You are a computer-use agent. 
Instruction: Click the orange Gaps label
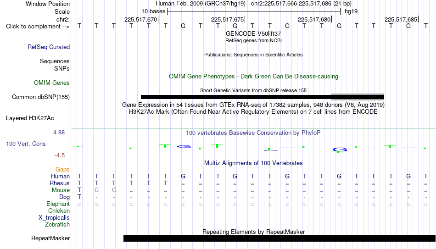point(62,170)
